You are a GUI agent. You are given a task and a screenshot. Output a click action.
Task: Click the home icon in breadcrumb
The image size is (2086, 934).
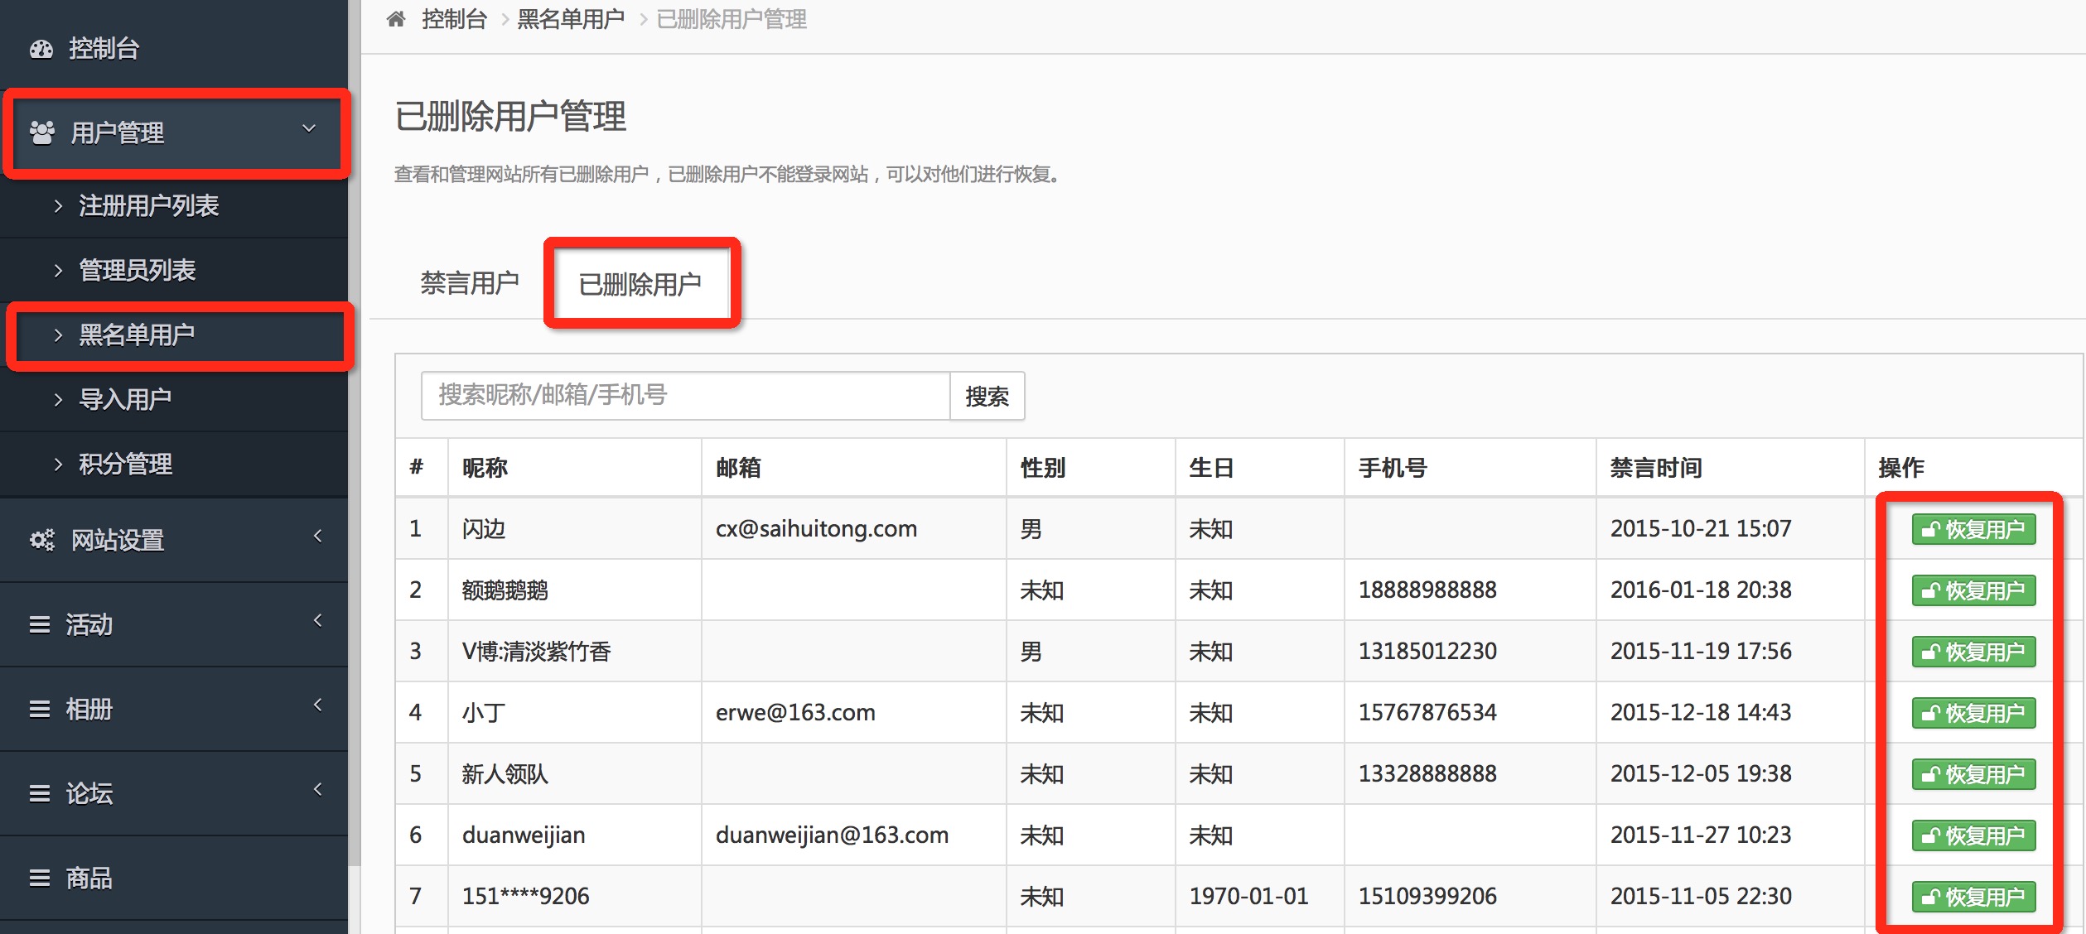point(396,19)
